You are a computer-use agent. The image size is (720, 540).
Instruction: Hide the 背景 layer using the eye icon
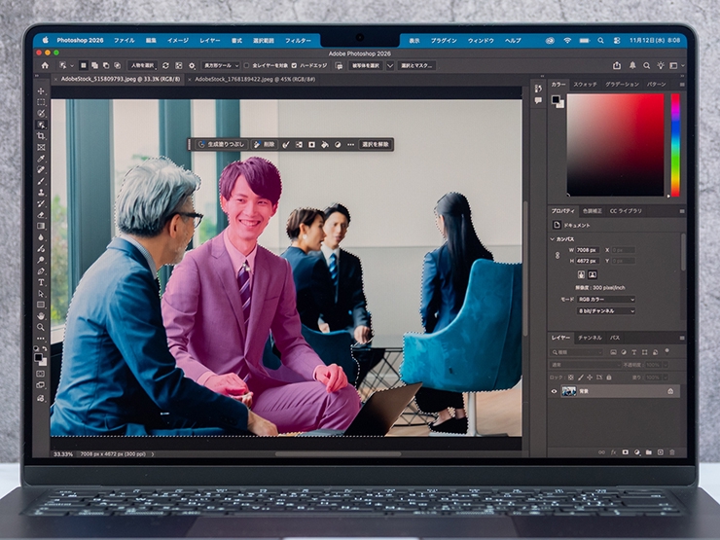coord(555,391)
